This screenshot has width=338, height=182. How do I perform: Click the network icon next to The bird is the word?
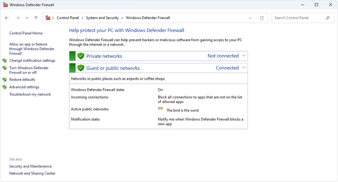[160, 110]
